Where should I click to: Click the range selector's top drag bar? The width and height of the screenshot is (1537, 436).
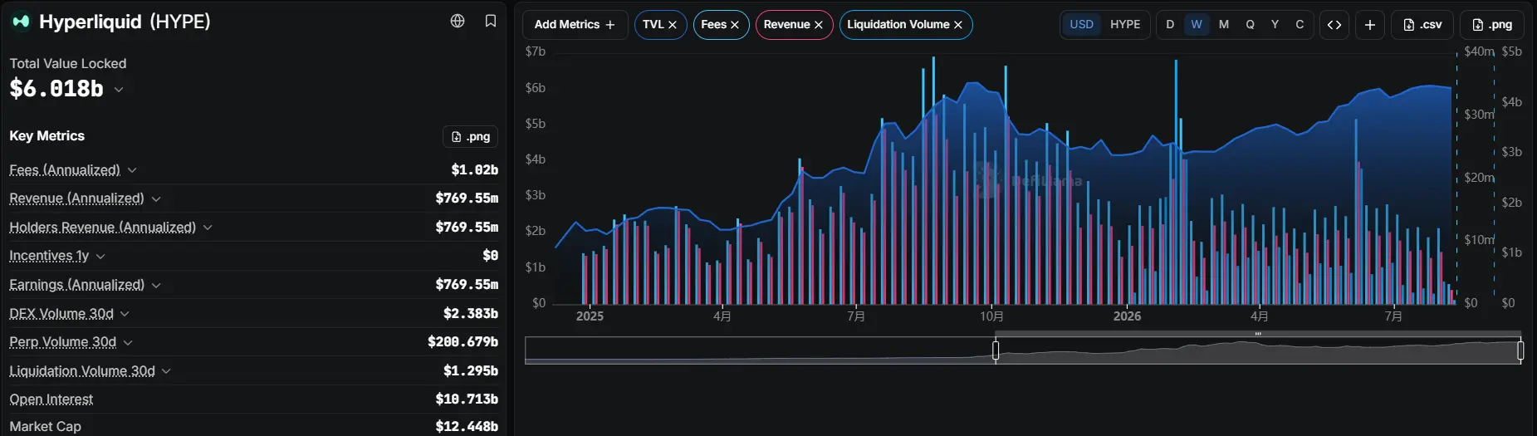[x=1258, y=334]
